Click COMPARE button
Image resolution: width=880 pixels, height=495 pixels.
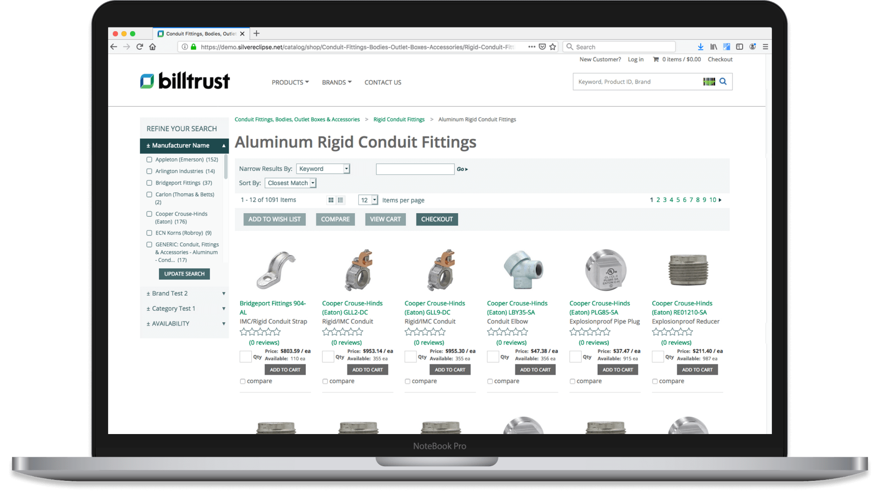click(x=335, y=220)
